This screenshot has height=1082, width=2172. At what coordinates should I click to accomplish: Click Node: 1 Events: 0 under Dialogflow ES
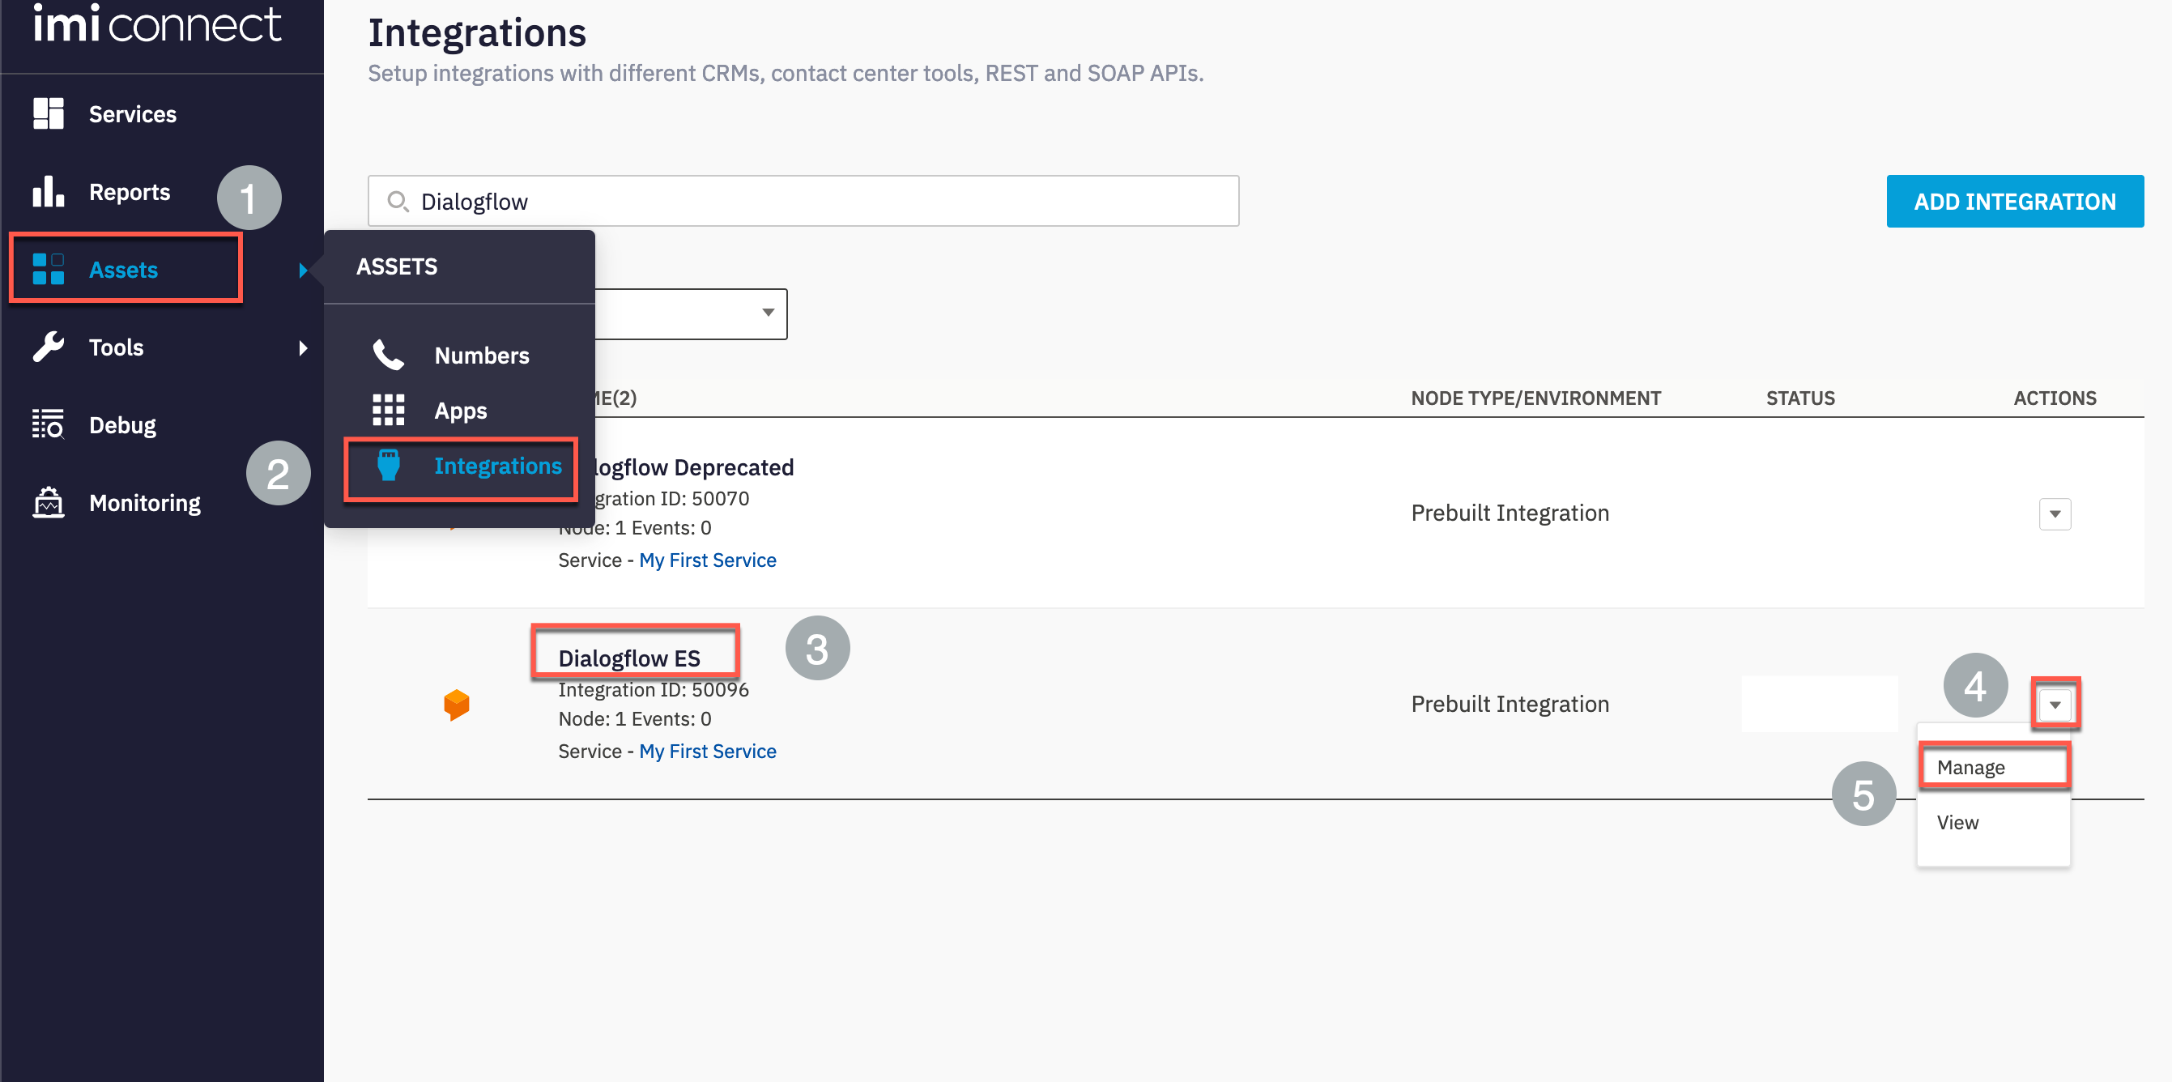tap(634, 718)
